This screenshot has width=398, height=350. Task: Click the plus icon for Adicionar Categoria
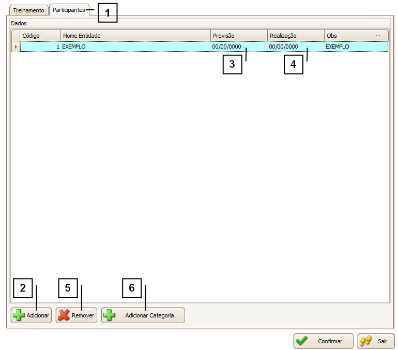[x=109, y=315]
